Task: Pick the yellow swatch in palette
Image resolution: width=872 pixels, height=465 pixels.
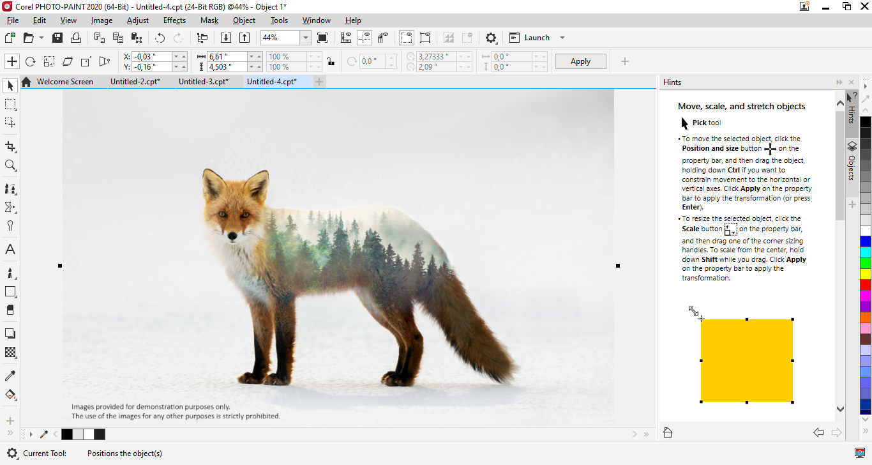Action: (x=865, y=274)
